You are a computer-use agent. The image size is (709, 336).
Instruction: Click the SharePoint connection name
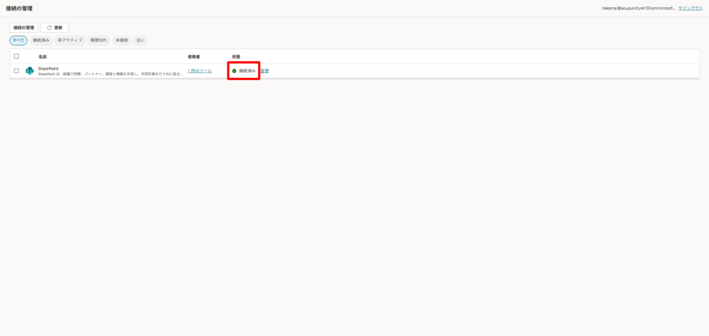(48, 68)
